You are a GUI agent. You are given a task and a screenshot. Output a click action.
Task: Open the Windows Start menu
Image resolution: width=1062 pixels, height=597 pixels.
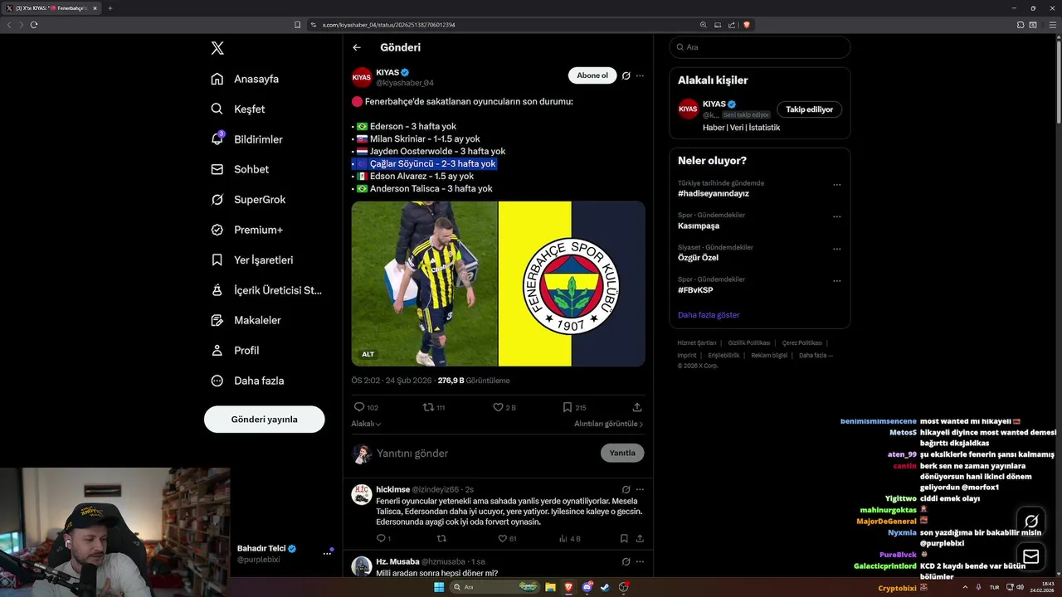click(x=439, y=587)
